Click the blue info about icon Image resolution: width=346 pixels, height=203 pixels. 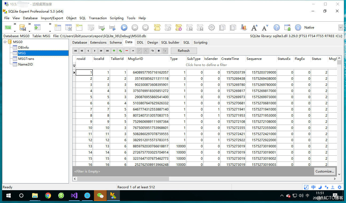(298, 27)
